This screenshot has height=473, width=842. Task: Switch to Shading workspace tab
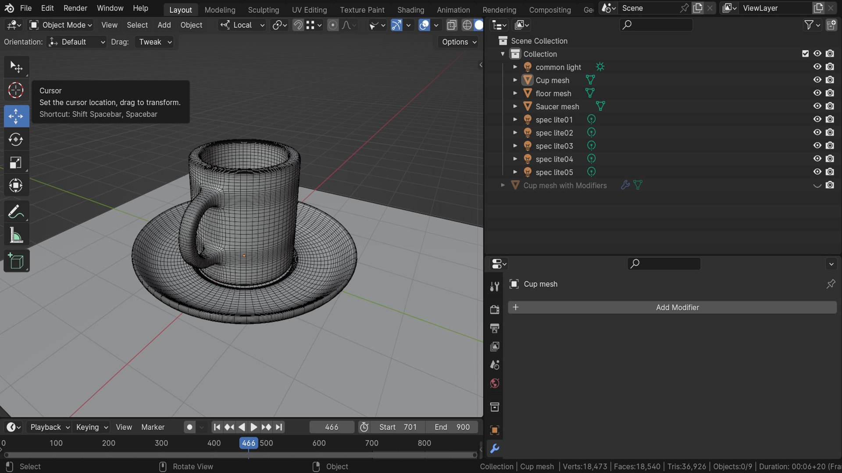pyautogui.click(x=410, y=10)
